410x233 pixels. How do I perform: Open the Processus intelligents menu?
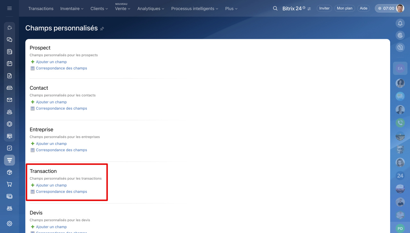[195, 9]
